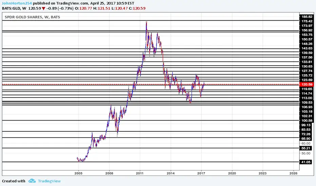The height and width of the screenshot is (186, 316).
Task: Click the red down-triangle next to 120.59
Action: point(43,8)
